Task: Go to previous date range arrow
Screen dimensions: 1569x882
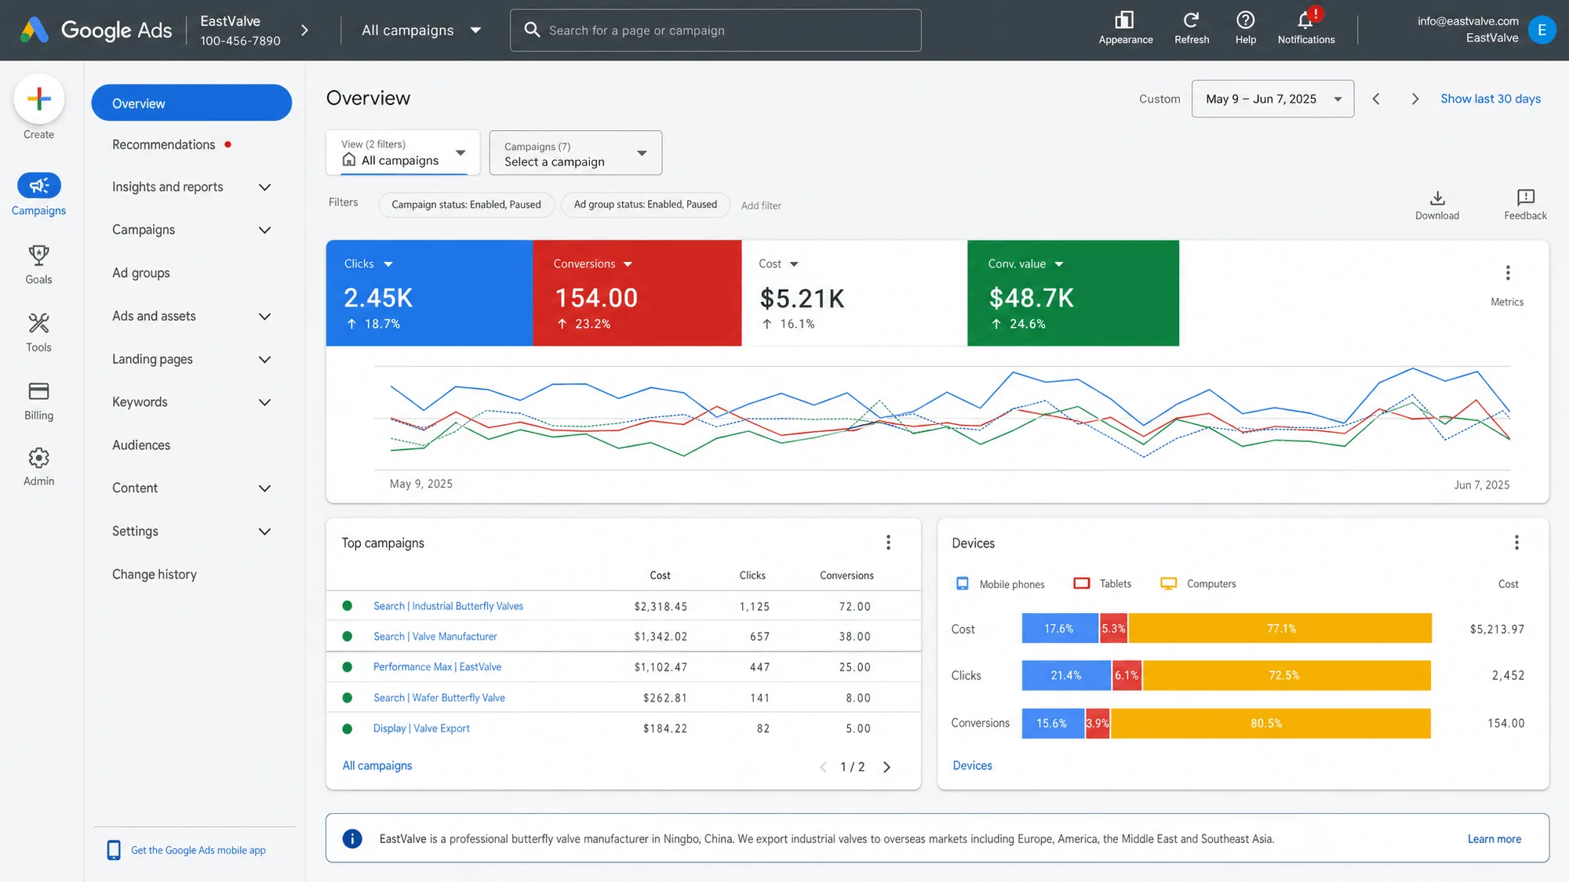Action: click(x=1375, y=99)
